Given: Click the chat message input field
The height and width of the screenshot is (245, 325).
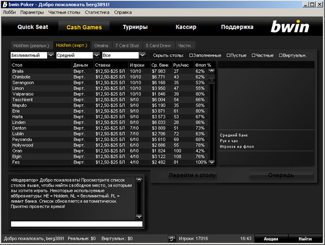Looking at the screenshot, I should (77, 224).
